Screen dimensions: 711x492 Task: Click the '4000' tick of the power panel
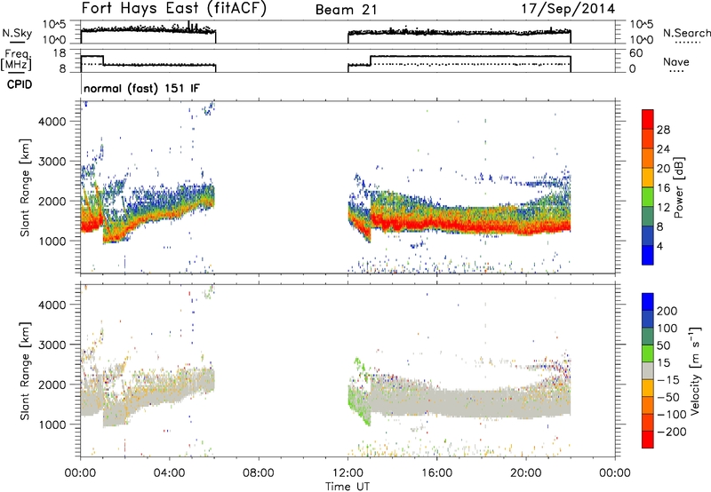coord(52,122)
